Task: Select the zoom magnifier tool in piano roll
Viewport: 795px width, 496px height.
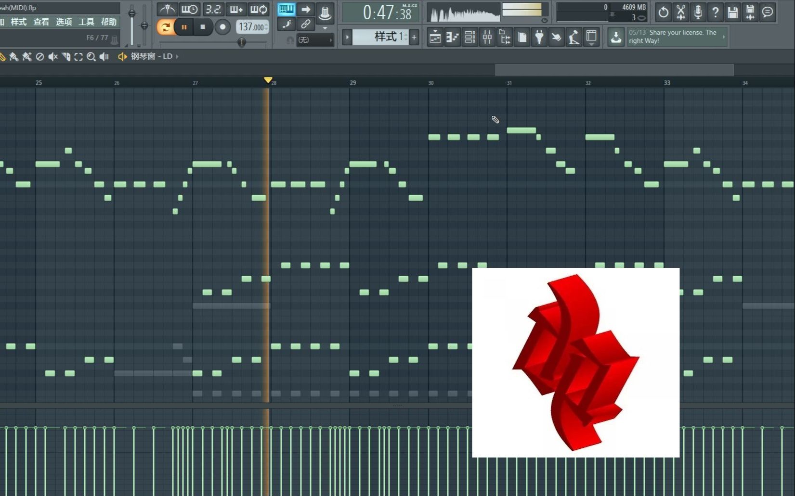Action: click(x=91, y=57)
